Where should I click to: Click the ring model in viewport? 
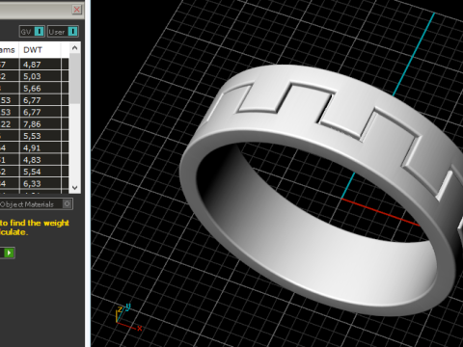pyautogui.click(x=321, y=190)
